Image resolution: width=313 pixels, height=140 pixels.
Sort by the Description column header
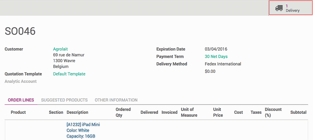click(x=77, y=112)
